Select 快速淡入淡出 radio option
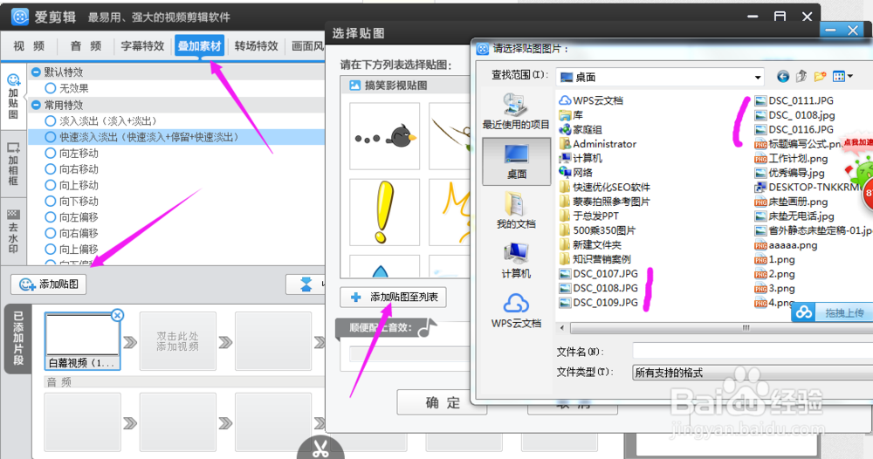Viewport: 873px width, 459px height. click(x=51, y=137)
